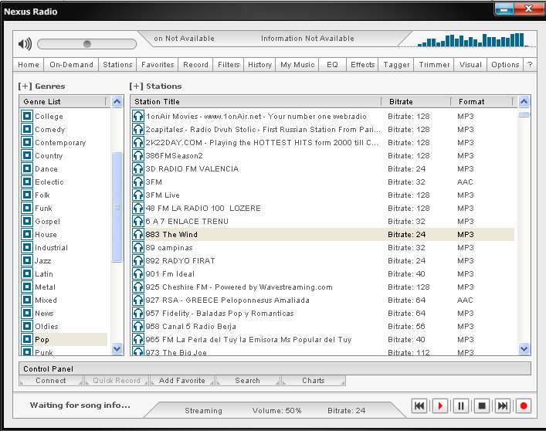Start recording with the red record button
Image resolution: width=546 pixels, height=431 pixels.
(524, 406)
